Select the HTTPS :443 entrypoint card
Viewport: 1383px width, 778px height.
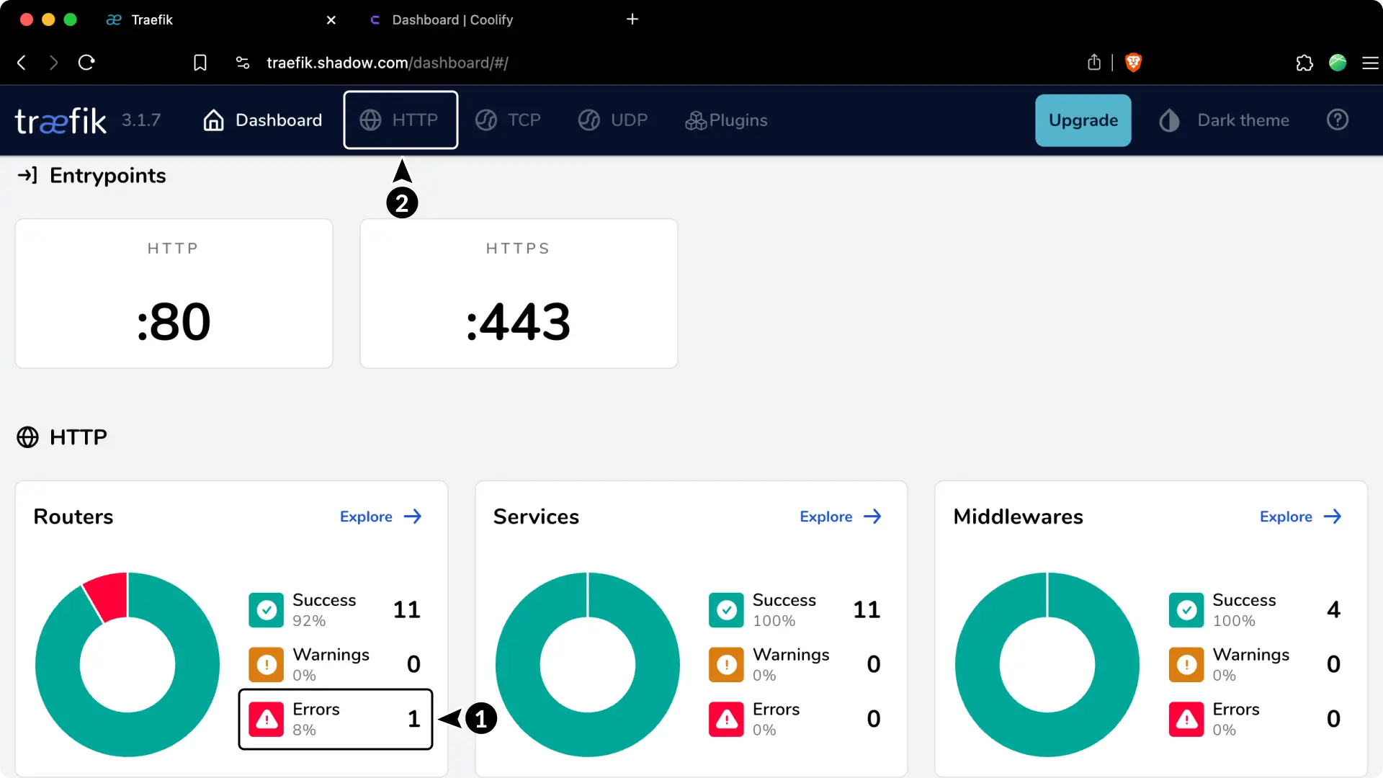click(x=519, y=293)
